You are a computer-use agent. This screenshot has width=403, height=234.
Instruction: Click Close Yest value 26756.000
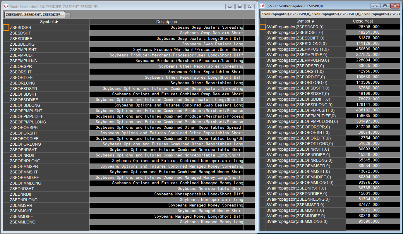[x=363, y=27]
